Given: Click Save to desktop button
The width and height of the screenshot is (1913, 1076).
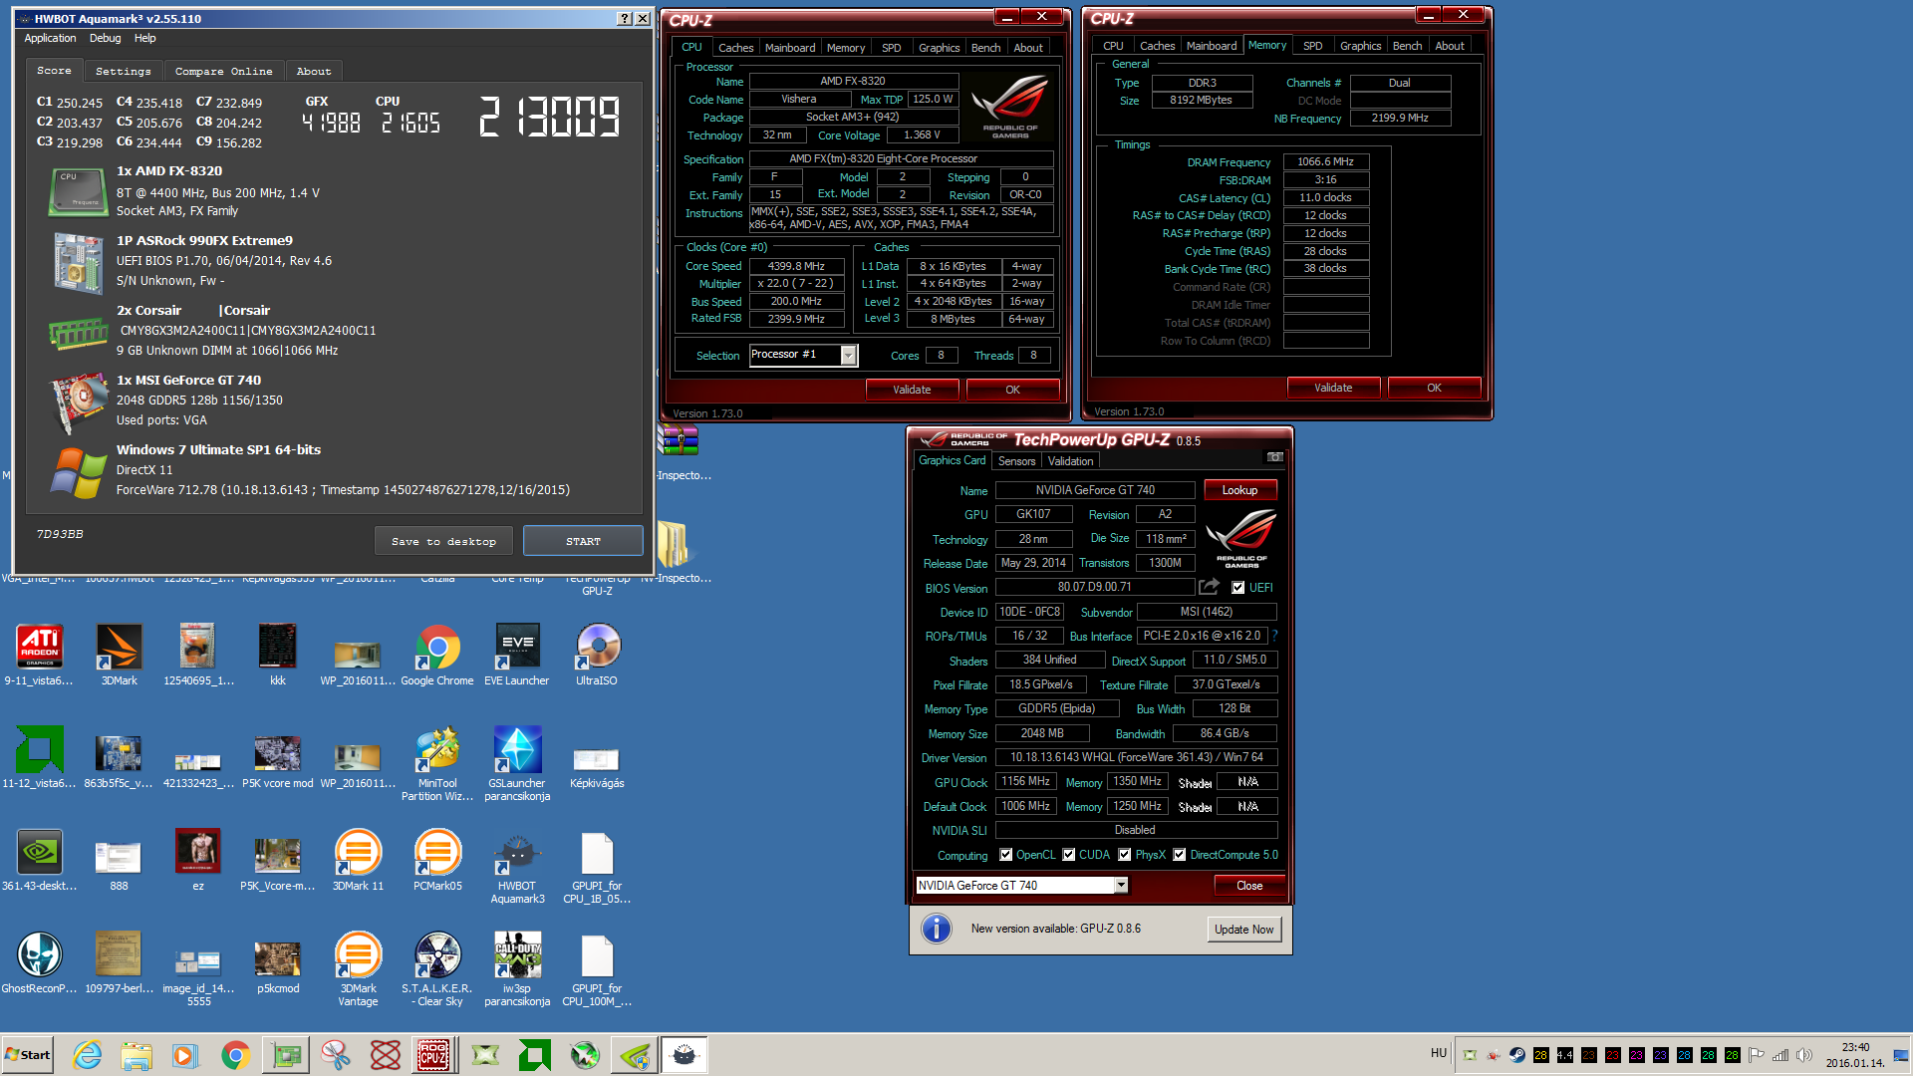Looking at the screenshot, I should coord(443,541).
